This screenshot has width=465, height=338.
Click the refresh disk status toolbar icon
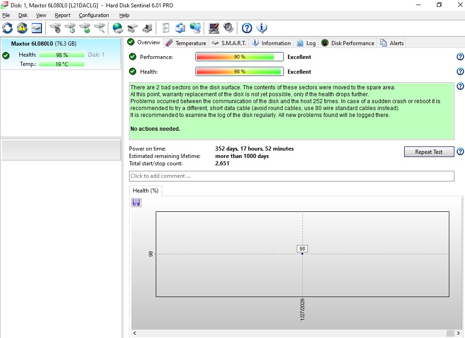(x=7, y=28)
